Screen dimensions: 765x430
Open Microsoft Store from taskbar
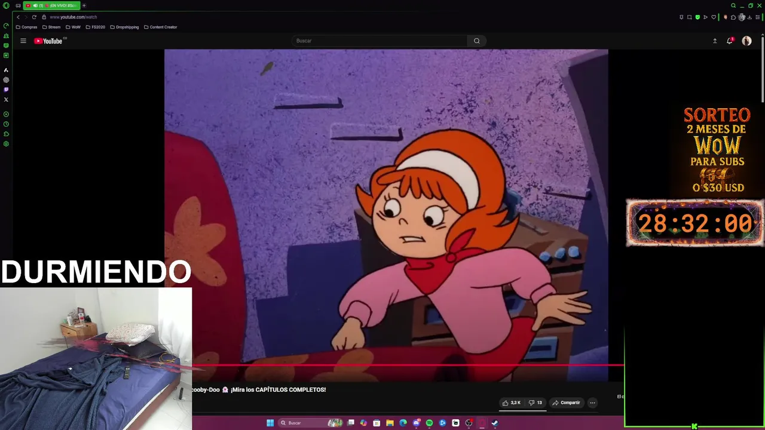(x=377, y=423)
